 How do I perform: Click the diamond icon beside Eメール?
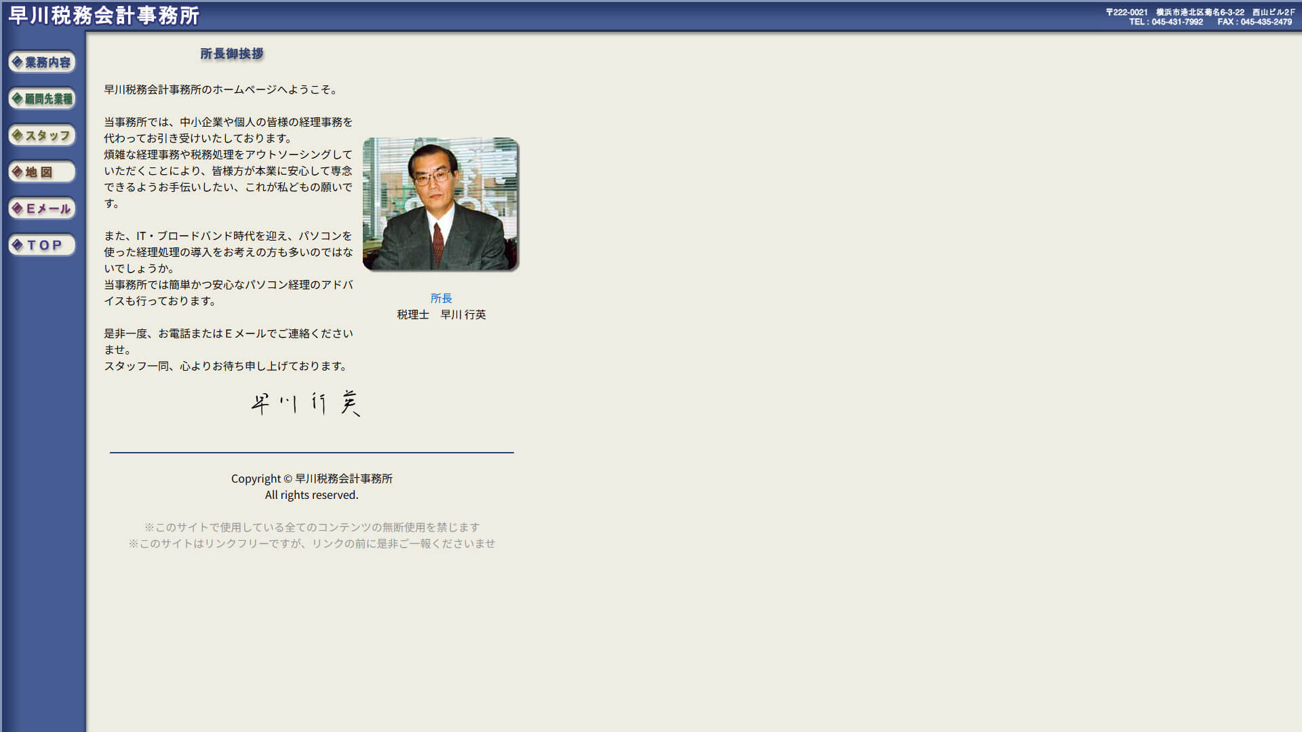point(16,209)
